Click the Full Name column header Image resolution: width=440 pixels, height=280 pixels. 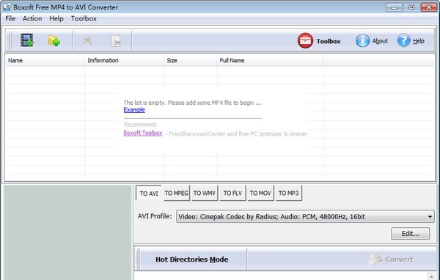(x=270, y=60)
